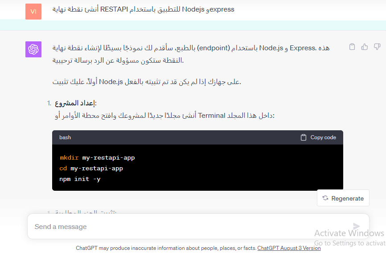
Task: Give the response a thumbs up
Action: click(x=365, y=47)
